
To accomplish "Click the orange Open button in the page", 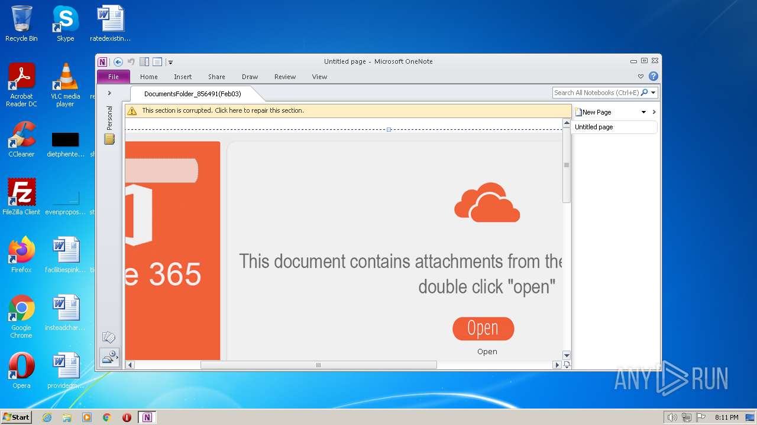I will 483,329.
